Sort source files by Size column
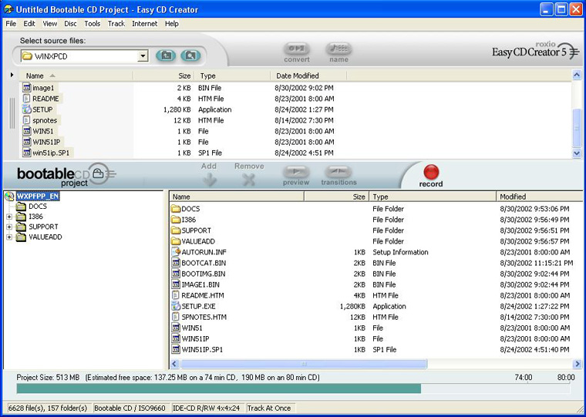 pyautogui.click(x=163, y=76)
